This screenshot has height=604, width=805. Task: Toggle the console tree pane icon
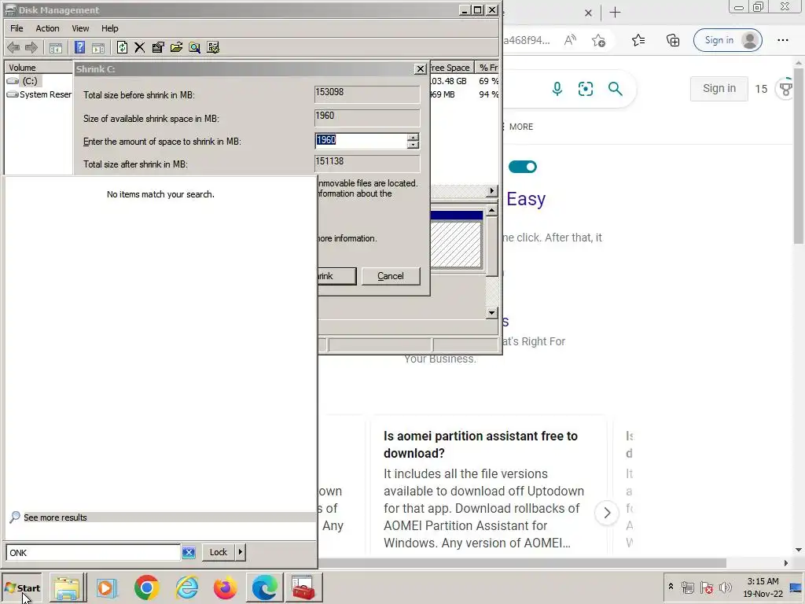56,48
